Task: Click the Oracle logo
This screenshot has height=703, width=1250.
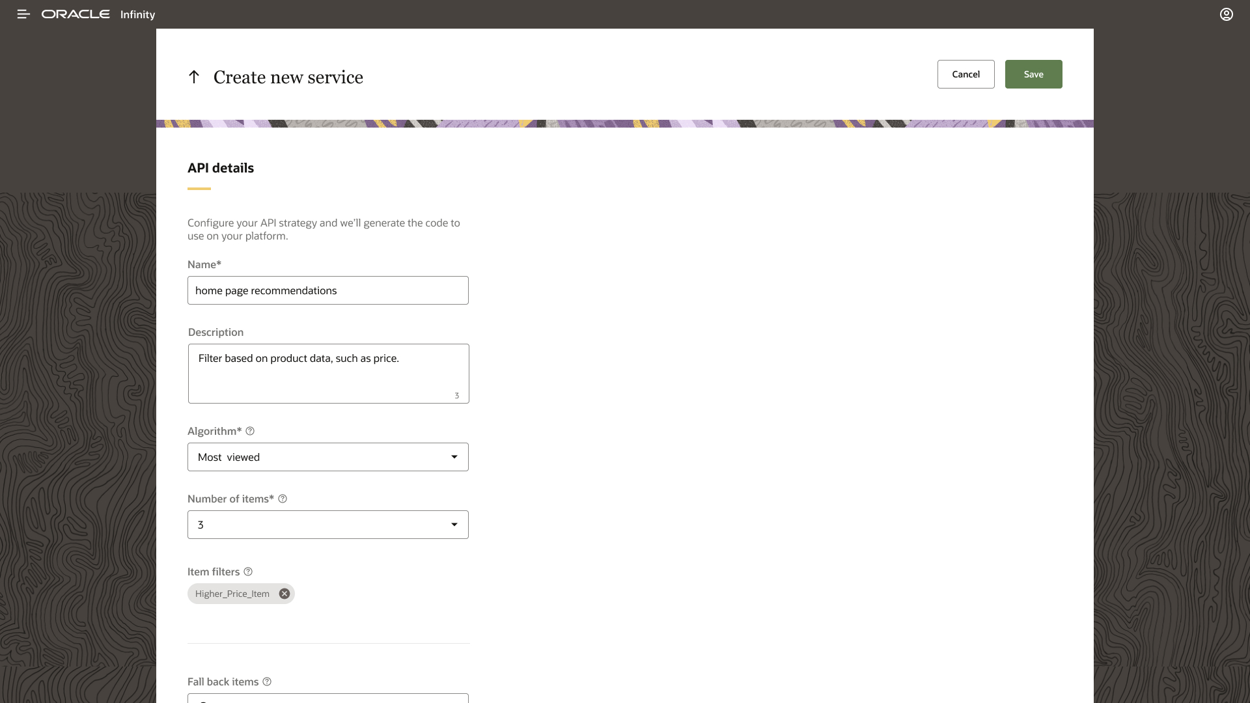Action: 76,14
